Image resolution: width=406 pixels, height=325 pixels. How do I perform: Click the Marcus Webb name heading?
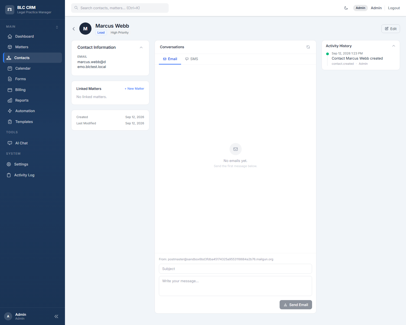(112, 26)
